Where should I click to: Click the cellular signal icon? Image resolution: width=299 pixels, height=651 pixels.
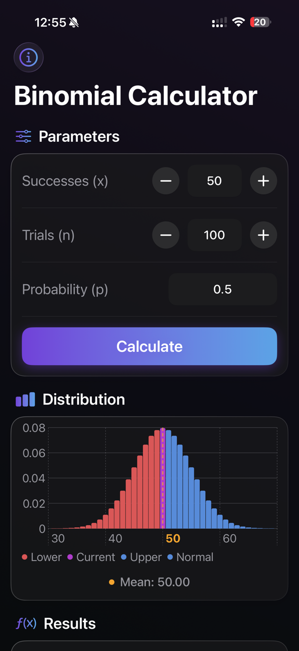pos(218,22)
